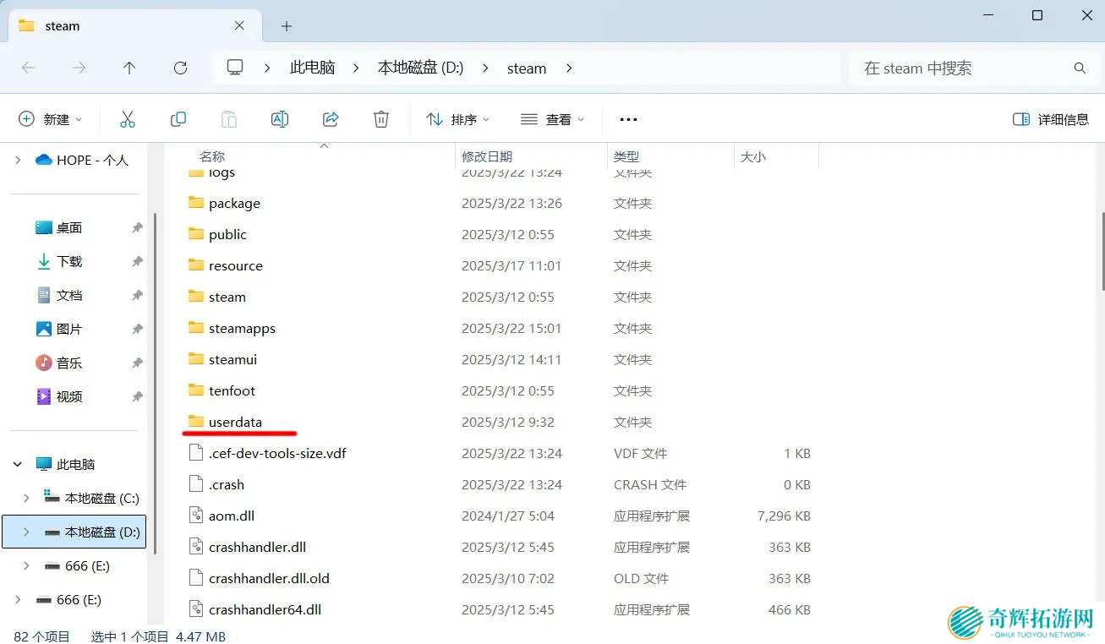Image resolution: width=1105 pixels, height=644 pixels.
Task: Open the 查看 view dropdown
Action: coord(552,119)
